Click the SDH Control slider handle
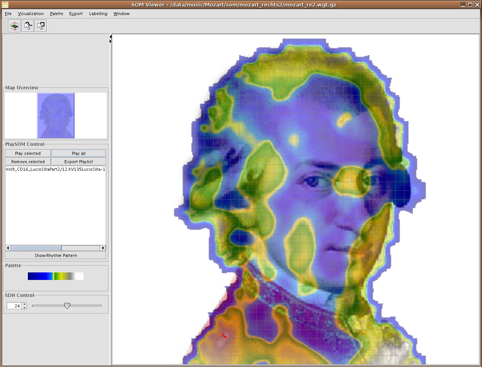The width and height of the screenshot is (482, 367). point(67,306)
